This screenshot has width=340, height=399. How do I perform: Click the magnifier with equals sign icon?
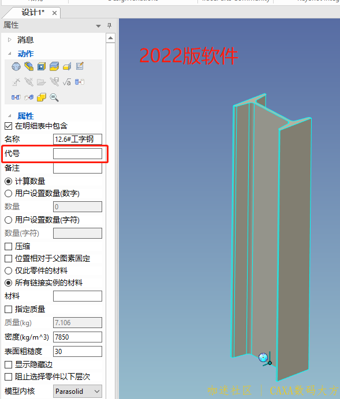click(x=54, y=97)
